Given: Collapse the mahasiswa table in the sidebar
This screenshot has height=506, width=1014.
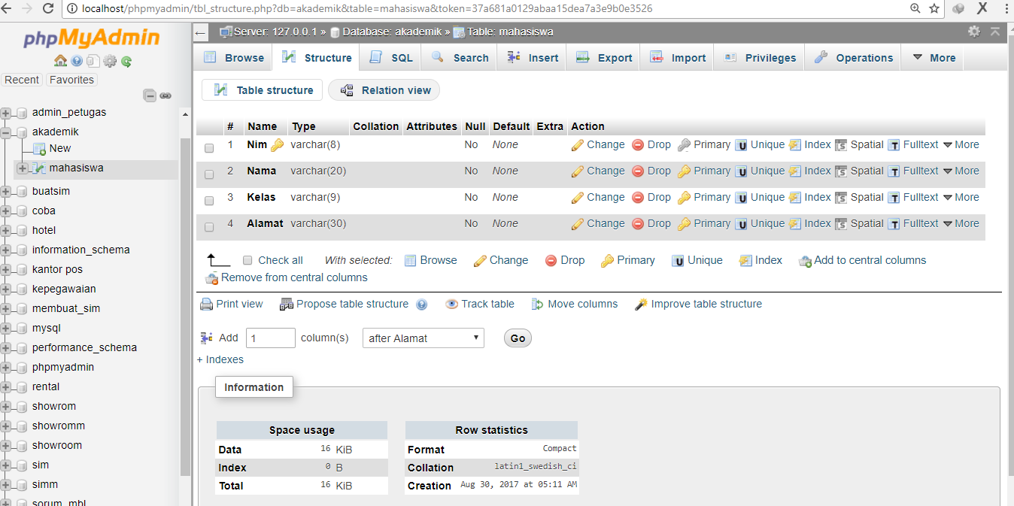Looking at the screenshot, I should [23, 168].
